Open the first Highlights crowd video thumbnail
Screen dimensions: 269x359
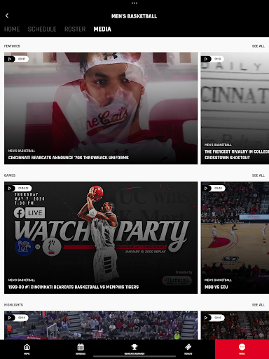[x=101, y=325]
